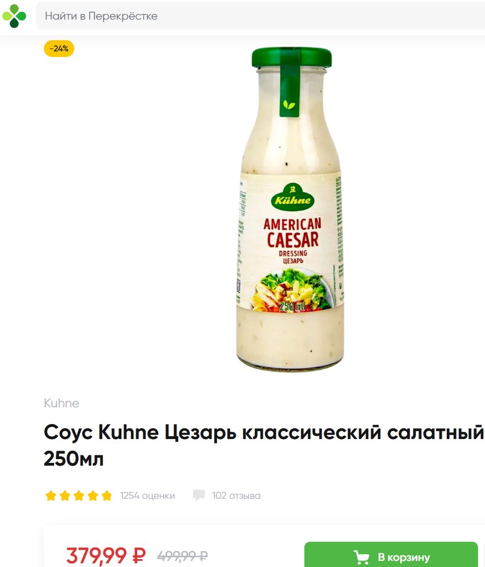
Task: Click the red 379,99 ₽ current price
Action: pyautogui.click(x=106, y=555)
